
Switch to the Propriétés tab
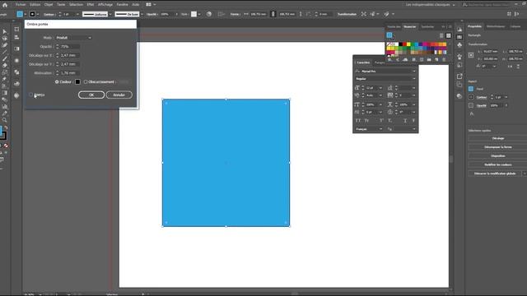click(x=474, y=26)
